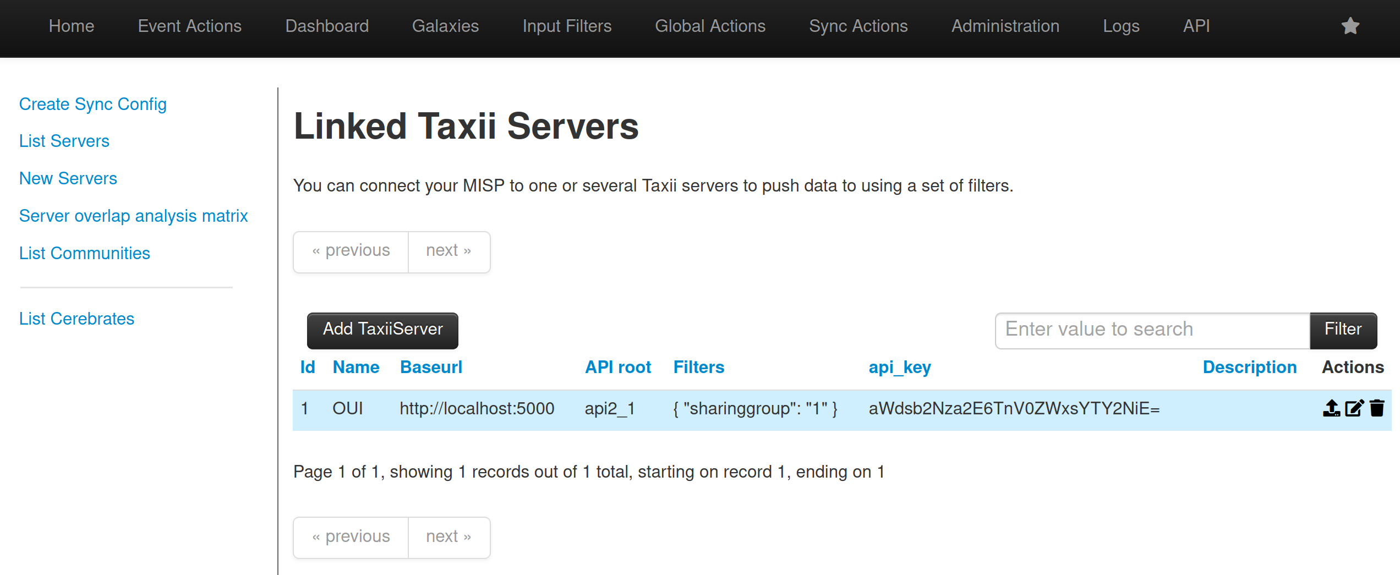Image resolution: width=1400 pixels, height=575 pixels.
Task: Click the bottom '« previous' pagination button
Action: (351, 536)
